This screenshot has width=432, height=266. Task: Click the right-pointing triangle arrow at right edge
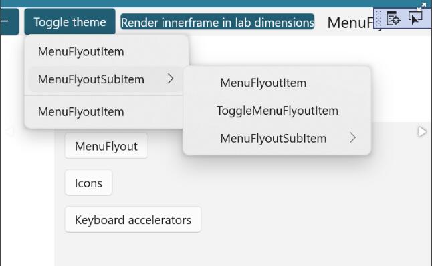[422, 132]
